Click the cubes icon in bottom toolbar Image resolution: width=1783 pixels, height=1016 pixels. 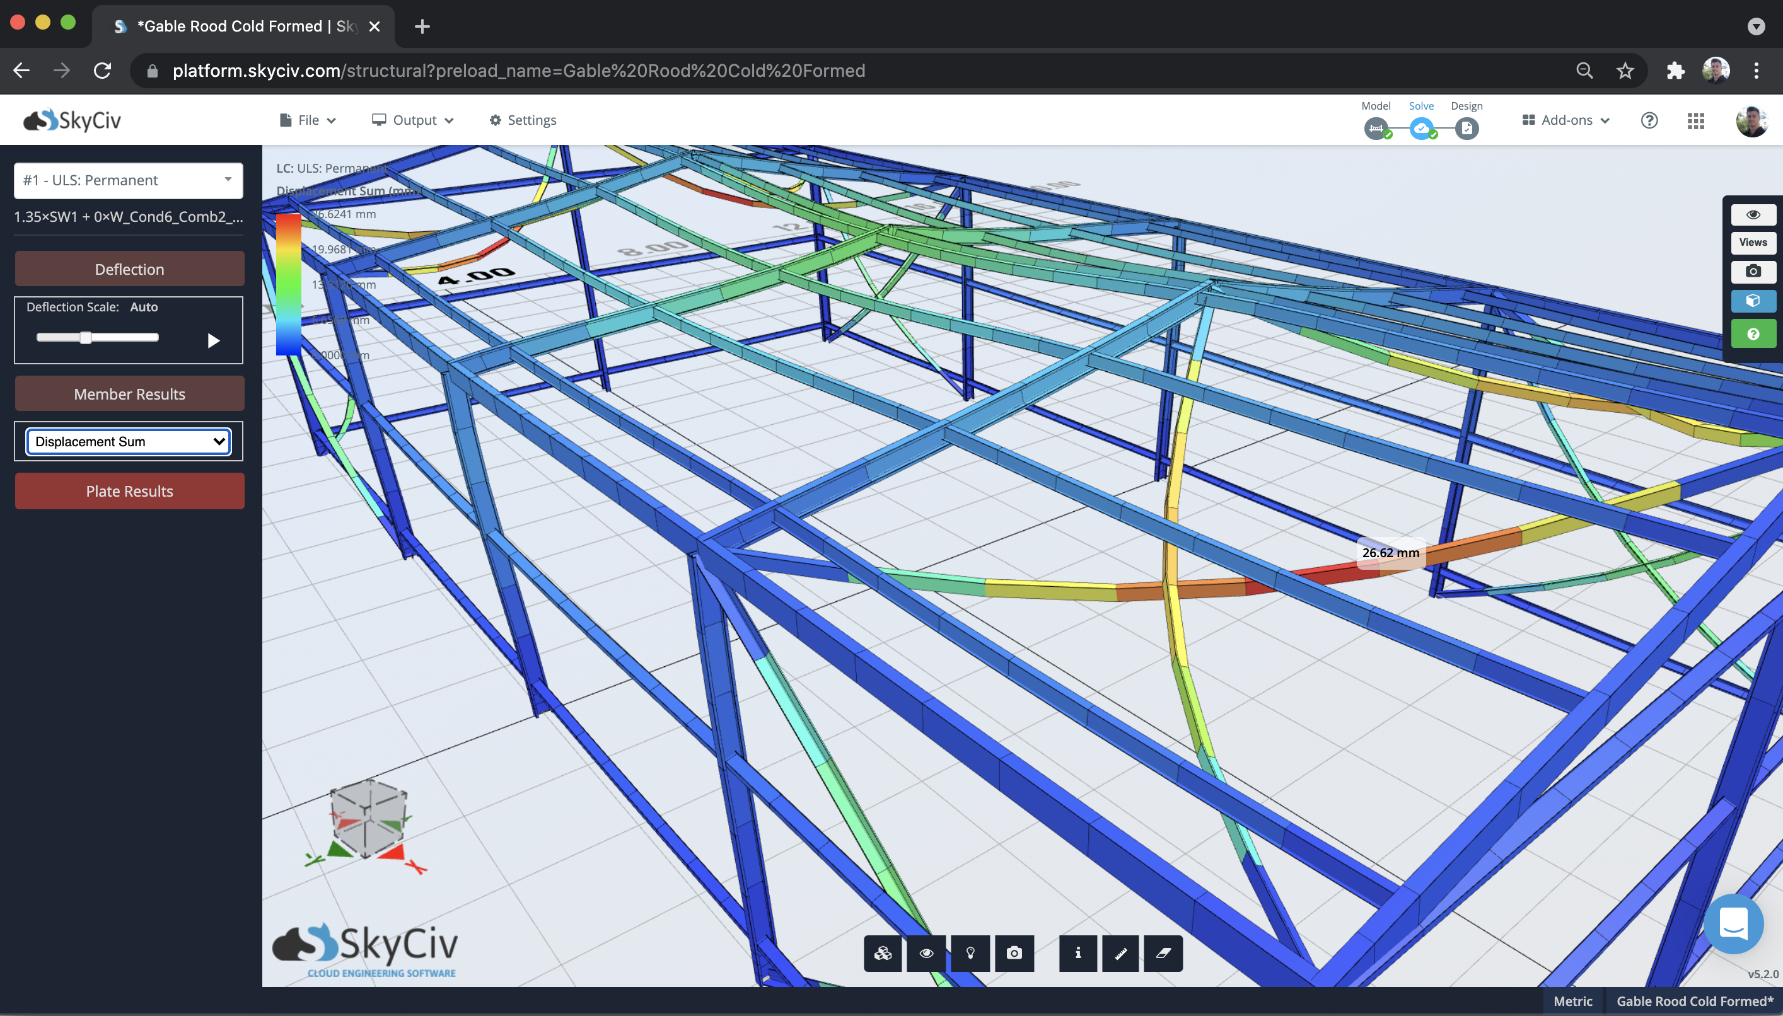coord(883,953)
